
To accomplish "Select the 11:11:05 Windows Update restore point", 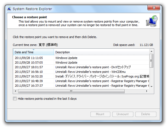I will pos(81,58).
